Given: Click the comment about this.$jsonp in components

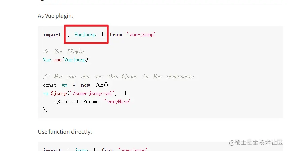Looking at the screenshot, I should pos(119,77).
